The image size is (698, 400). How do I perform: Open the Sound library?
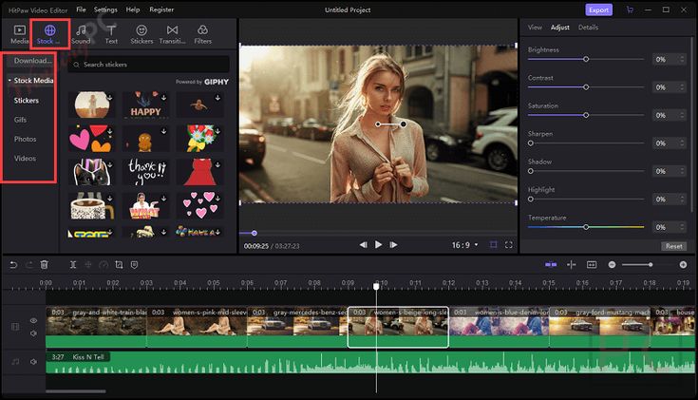click(81, 34)
